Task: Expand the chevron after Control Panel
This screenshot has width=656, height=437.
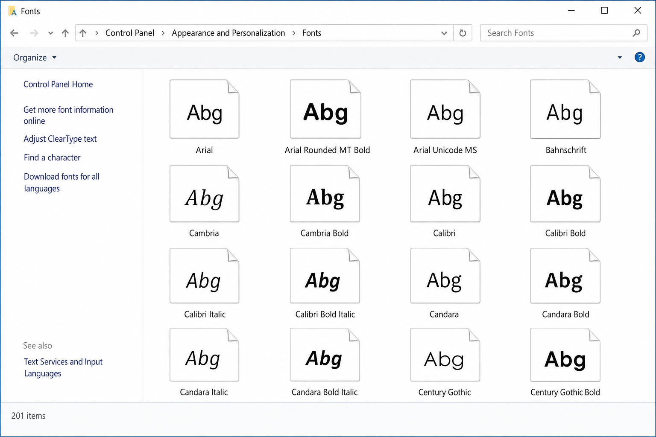Action: click(163, 33)
